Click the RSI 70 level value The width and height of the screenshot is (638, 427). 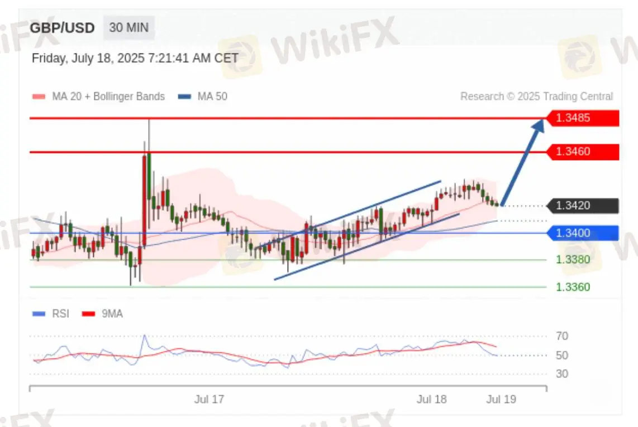(x=562, y=336)
